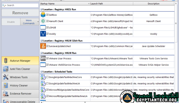Click the Evidence Remover icon
Viewport: 179px width, 103px height.
click(6, 93)
